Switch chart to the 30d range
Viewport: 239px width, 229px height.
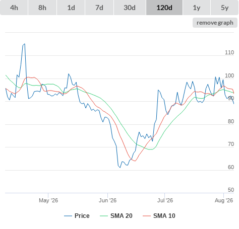(130, 8)
